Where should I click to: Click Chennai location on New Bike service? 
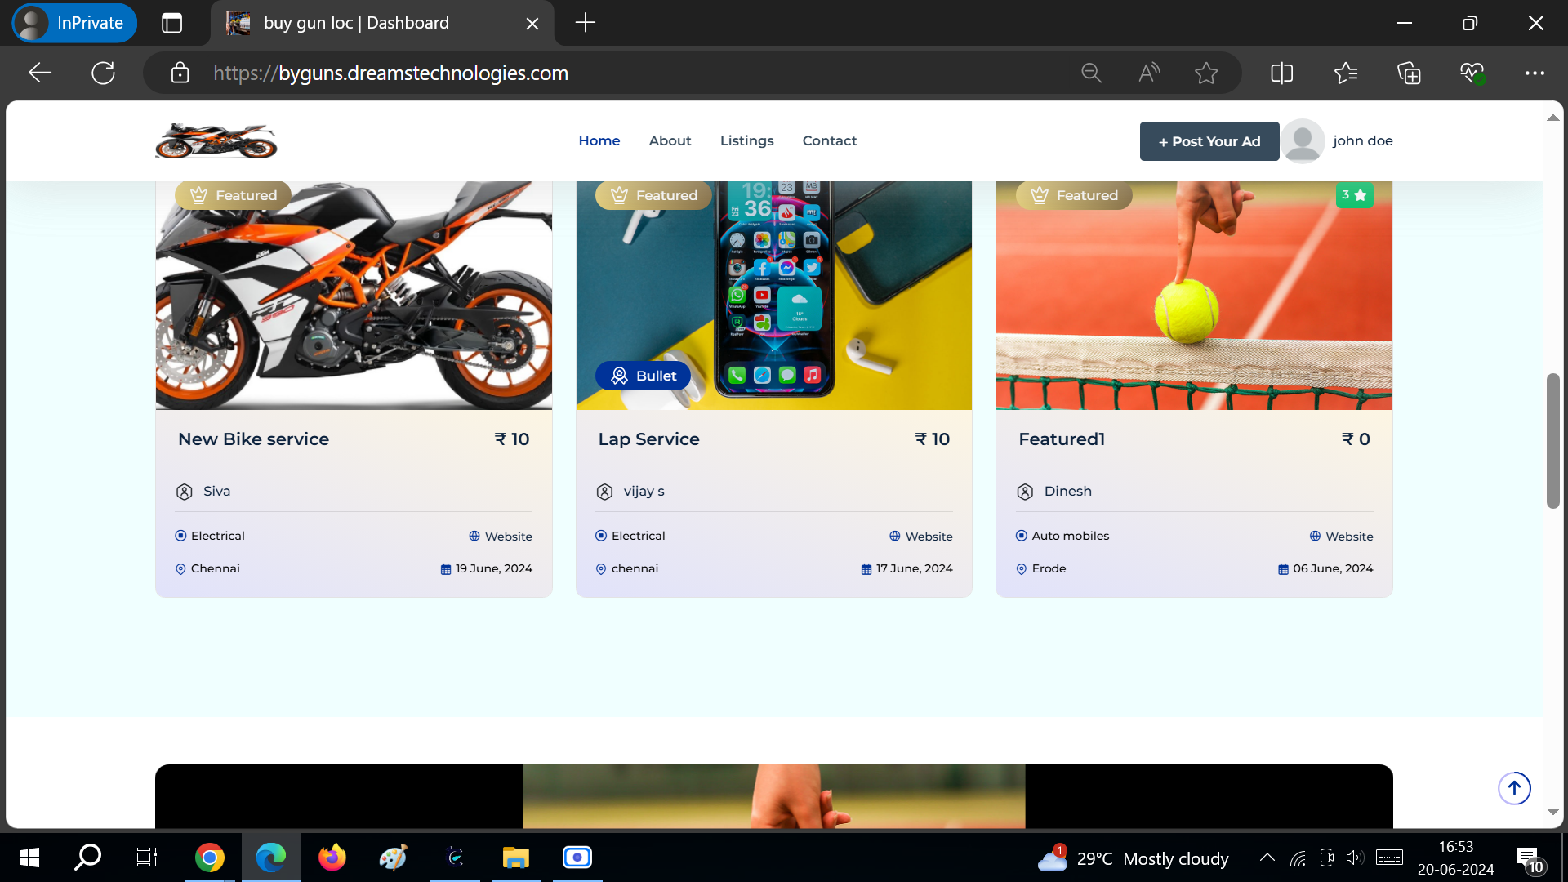(215, 568)
